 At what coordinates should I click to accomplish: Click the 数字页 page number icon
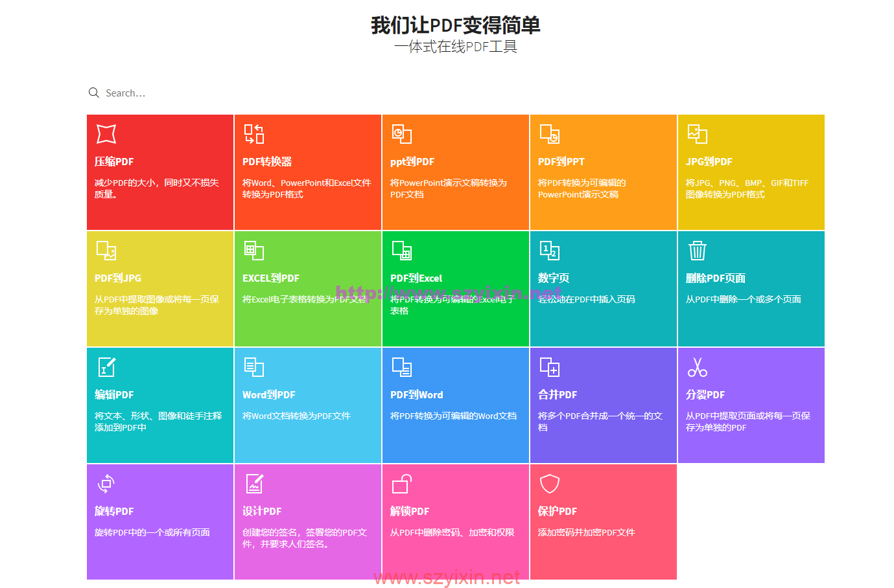[550, 251]
